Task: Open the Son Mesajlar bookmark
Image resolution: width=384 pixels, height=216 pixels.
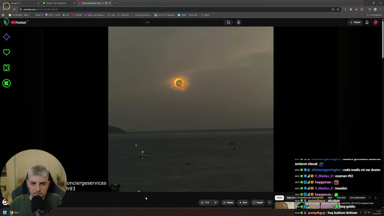Action: pyautogui.click(x=19, y=15)
